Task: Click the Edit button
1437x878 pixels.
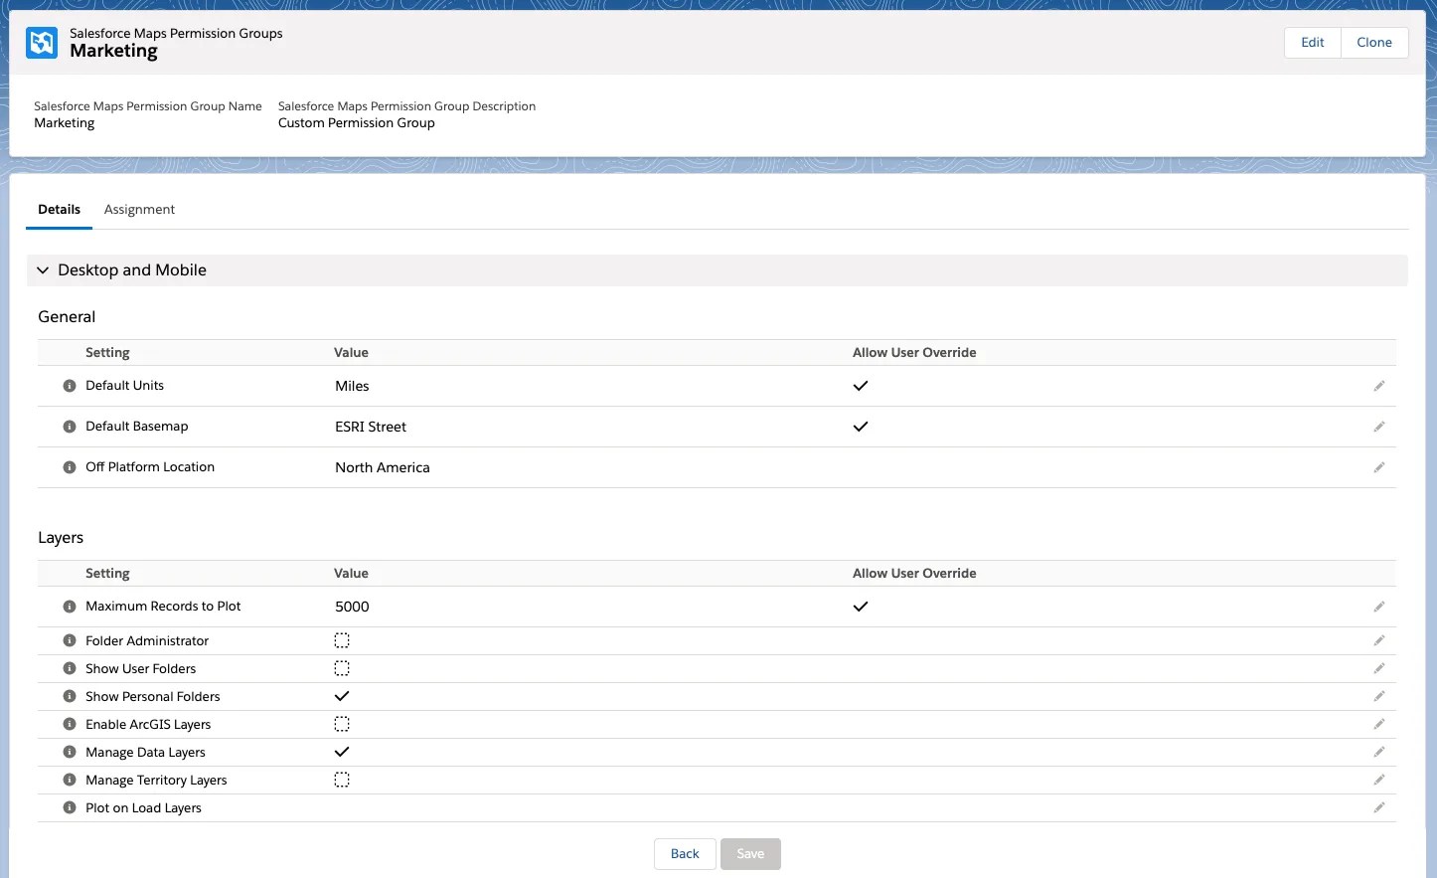Action: [x=1312, y=42]
